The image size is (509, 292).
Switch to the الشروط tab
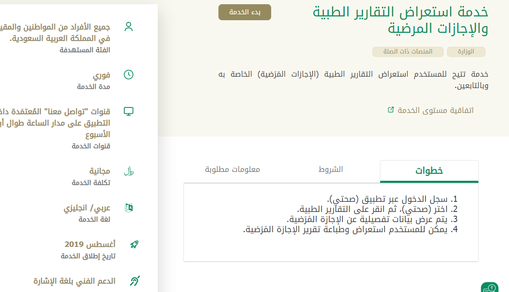click(331, 169)
